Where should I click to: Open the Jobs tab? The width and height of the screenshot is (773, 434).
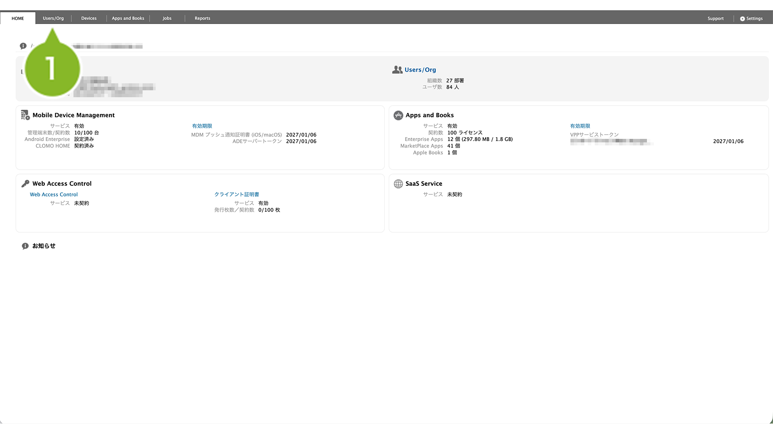pos(167,18)
